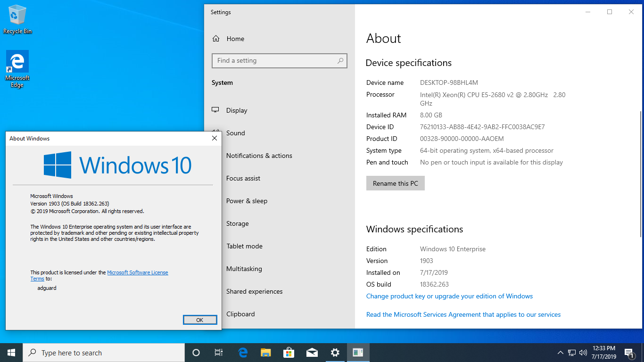Click the Edition value Windows 10 Enterprise

(453, 249)
